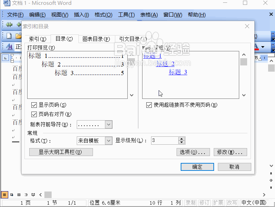Switch to Normal view icon
The image size is (275, 207).
pyautogui.click(x=4, y=195)
